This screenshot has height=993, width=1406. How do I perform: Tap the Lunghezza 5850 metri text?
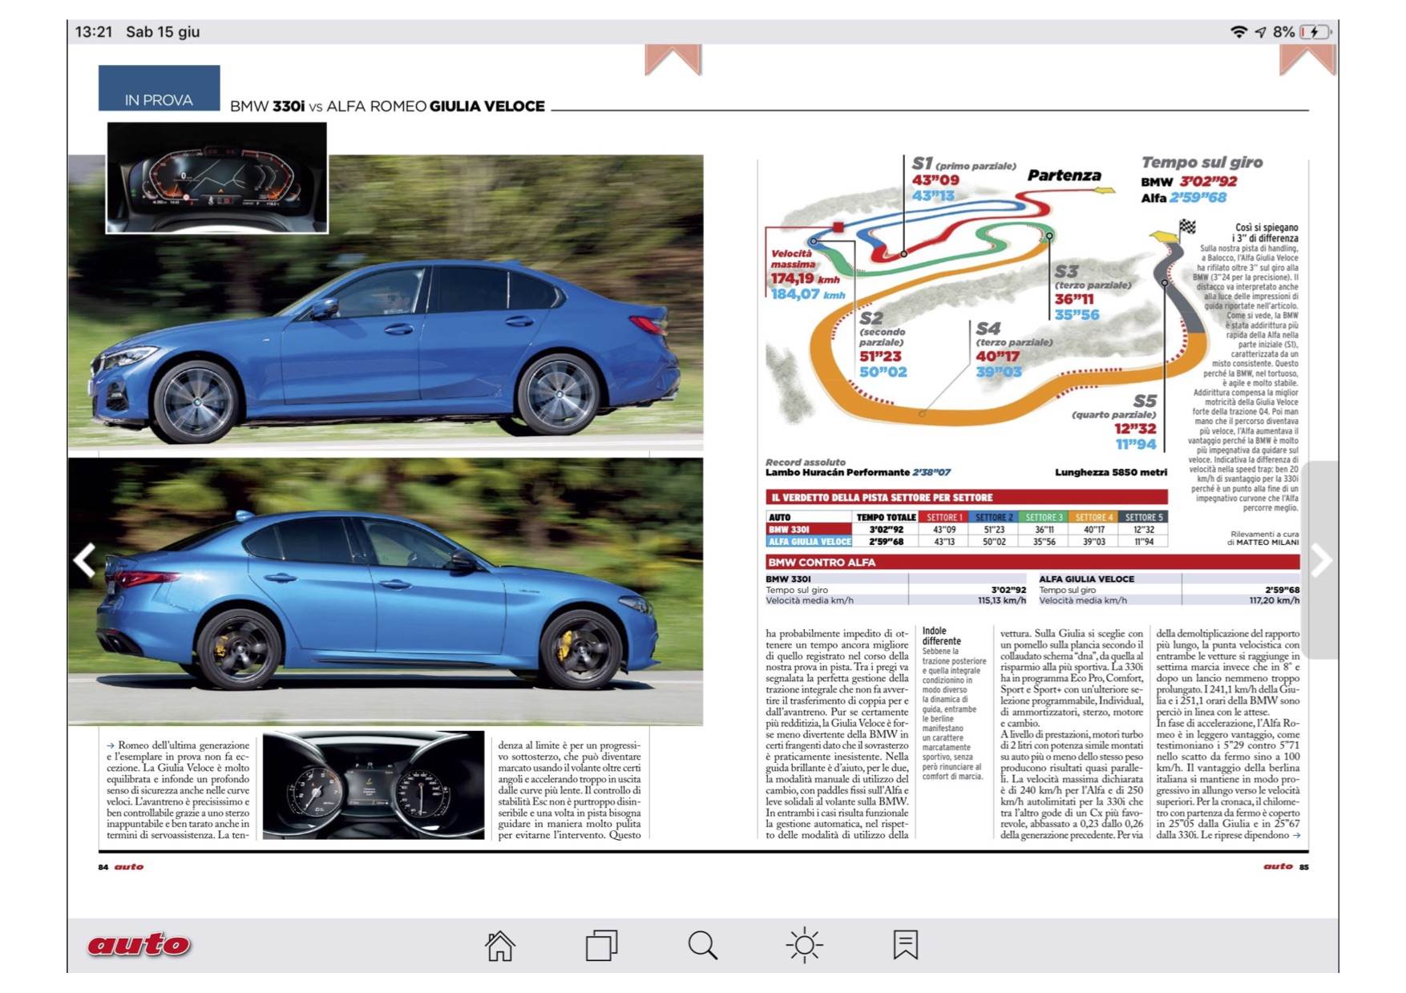pyautogui.click(x=1110, y=473)
